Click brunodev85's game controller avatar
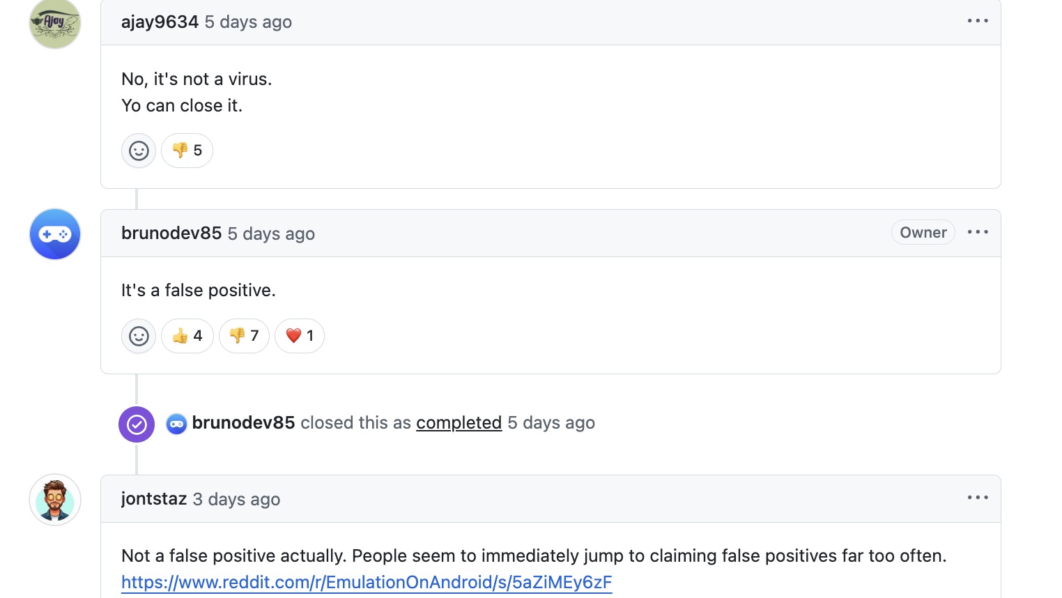Image resolution: width=1062 pixels, height=598 pixels. (55, 234)
